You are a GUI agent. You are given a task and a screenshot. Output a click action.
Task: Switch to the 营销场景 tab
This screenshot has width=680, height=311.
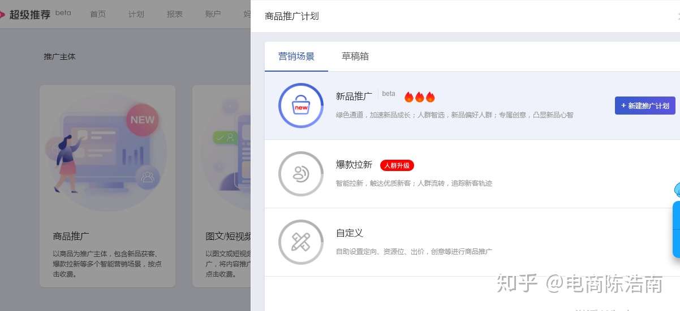click(296, 56)
